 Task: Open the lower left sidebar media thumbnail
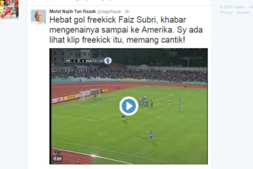[9, 13]
